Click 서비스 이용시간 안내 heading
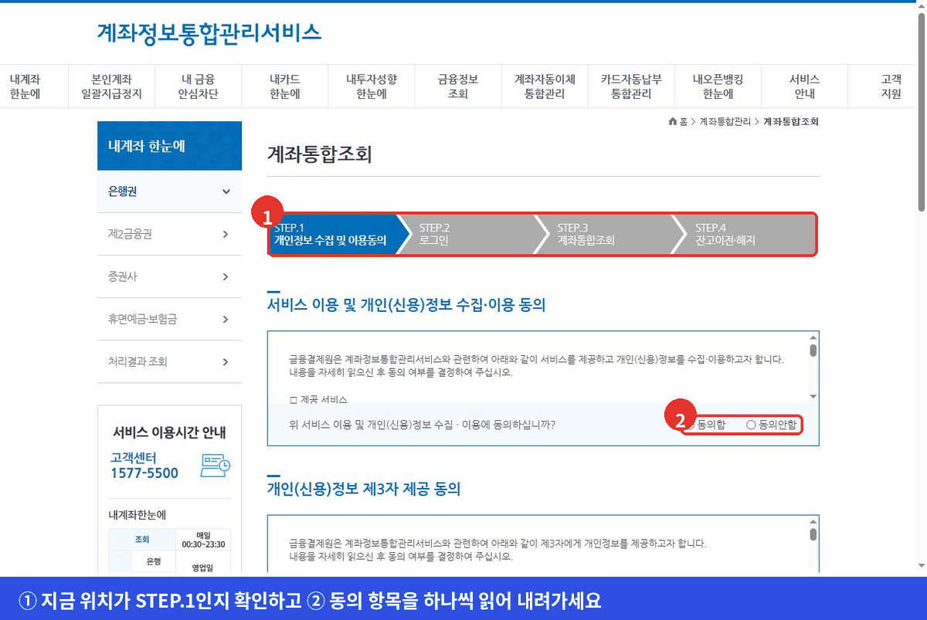The width and height of the screenshot is (927, 620). click(x=169, y=432)
